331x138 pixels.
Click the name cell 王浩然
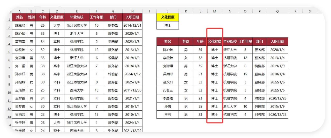20,90
